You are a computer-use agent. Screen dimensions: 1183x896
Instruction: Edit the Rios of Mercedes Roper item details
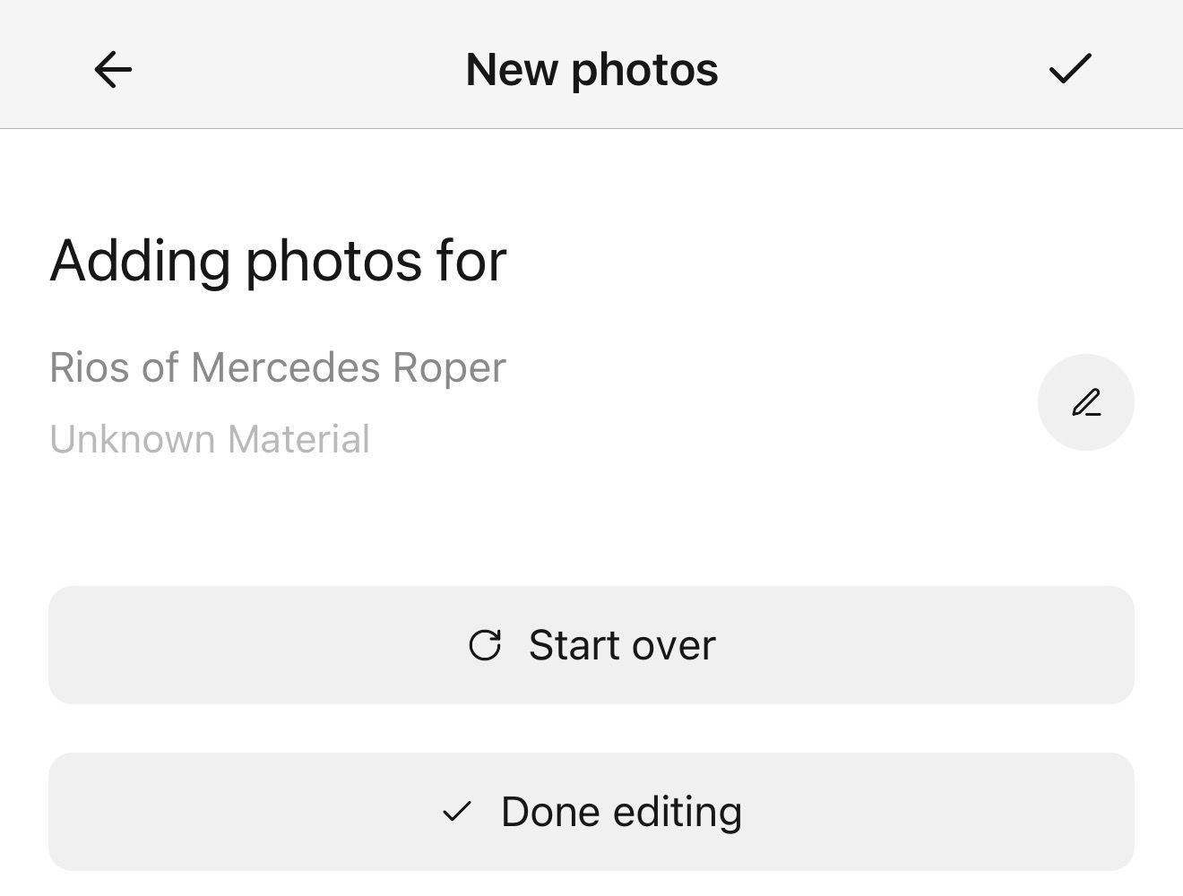1086,402
